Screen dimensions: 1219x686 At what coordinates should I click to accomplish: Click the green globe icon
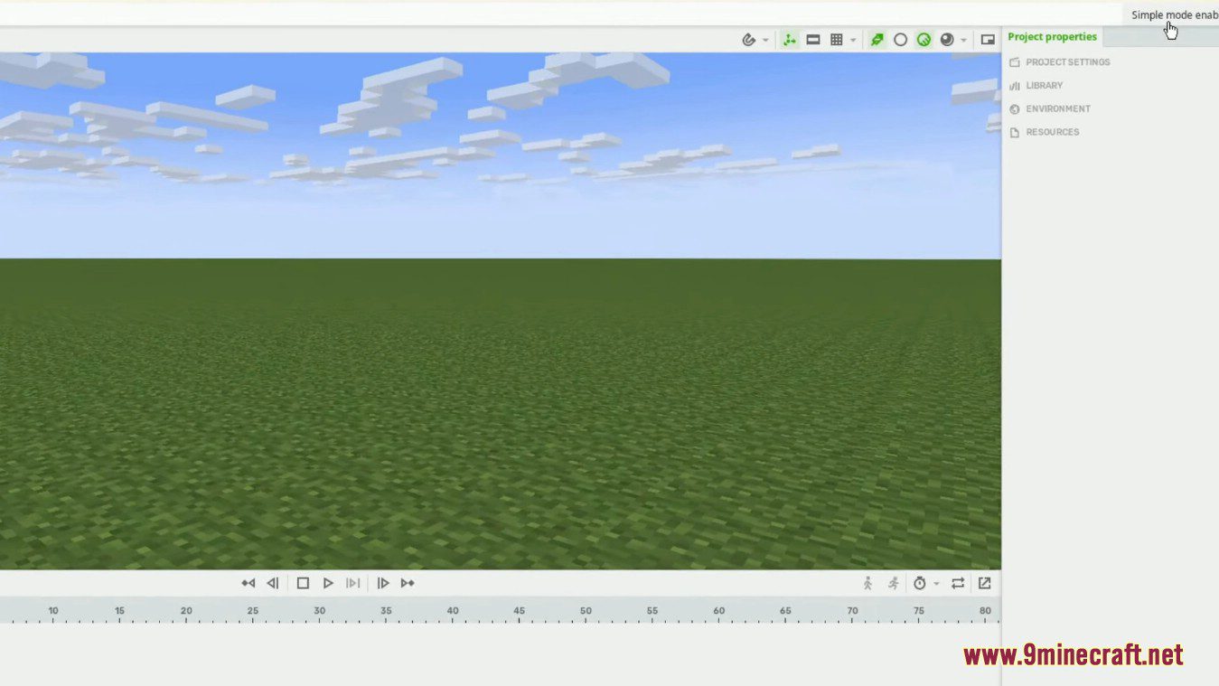[924, 39]
